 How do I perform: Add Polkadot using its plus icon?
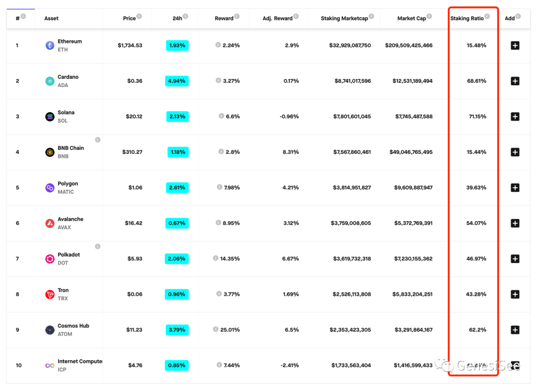[515, 259]
